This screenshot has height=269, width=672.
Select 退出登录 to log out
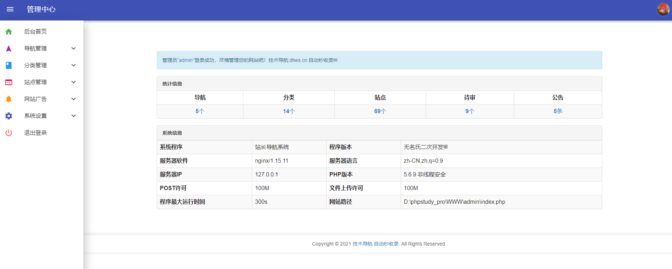(x=42, y=133)
